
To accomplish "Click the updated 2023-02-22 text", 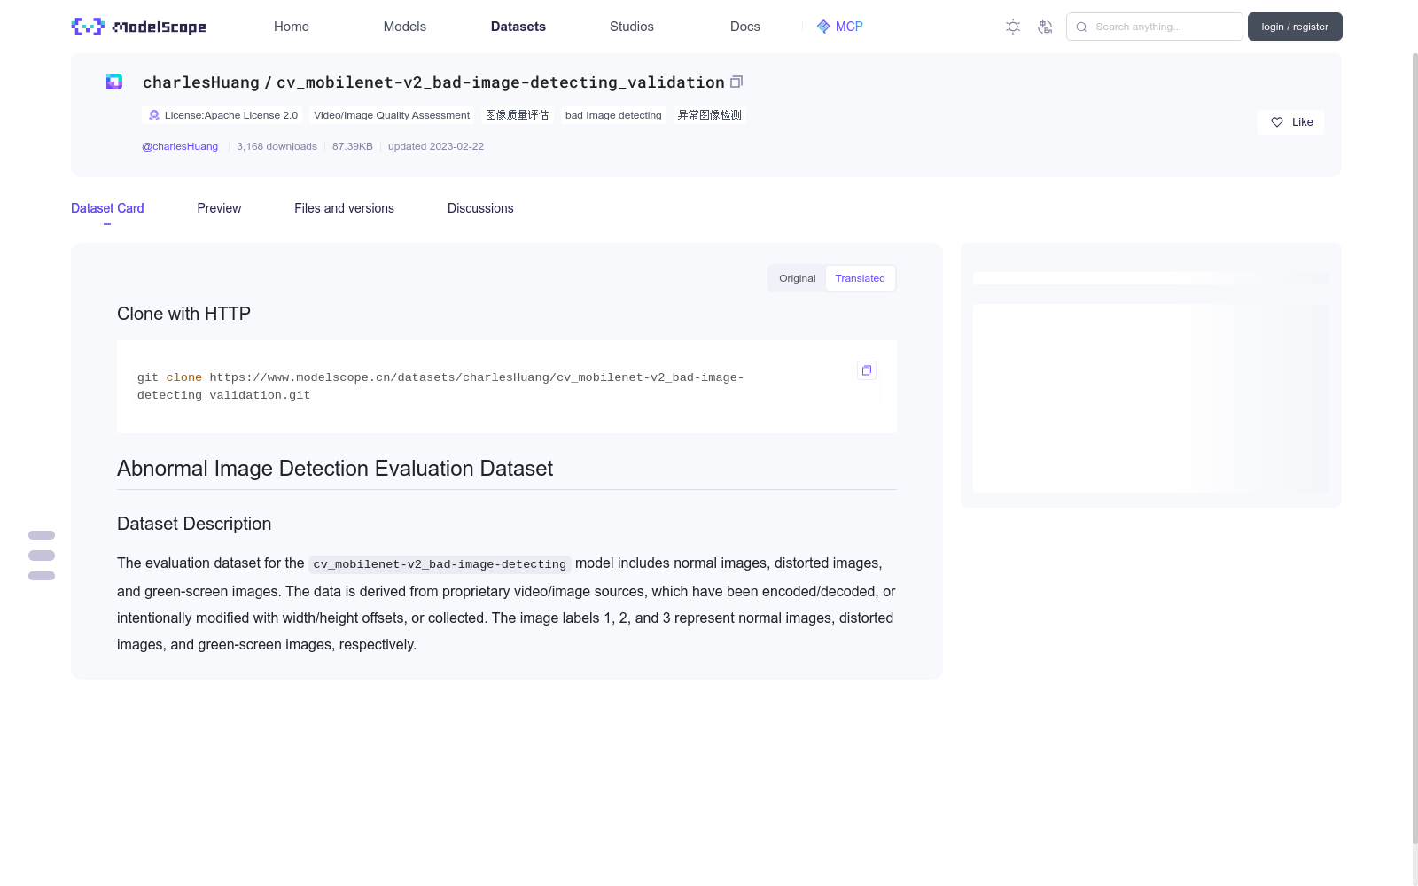I will (x=436, y=146).
